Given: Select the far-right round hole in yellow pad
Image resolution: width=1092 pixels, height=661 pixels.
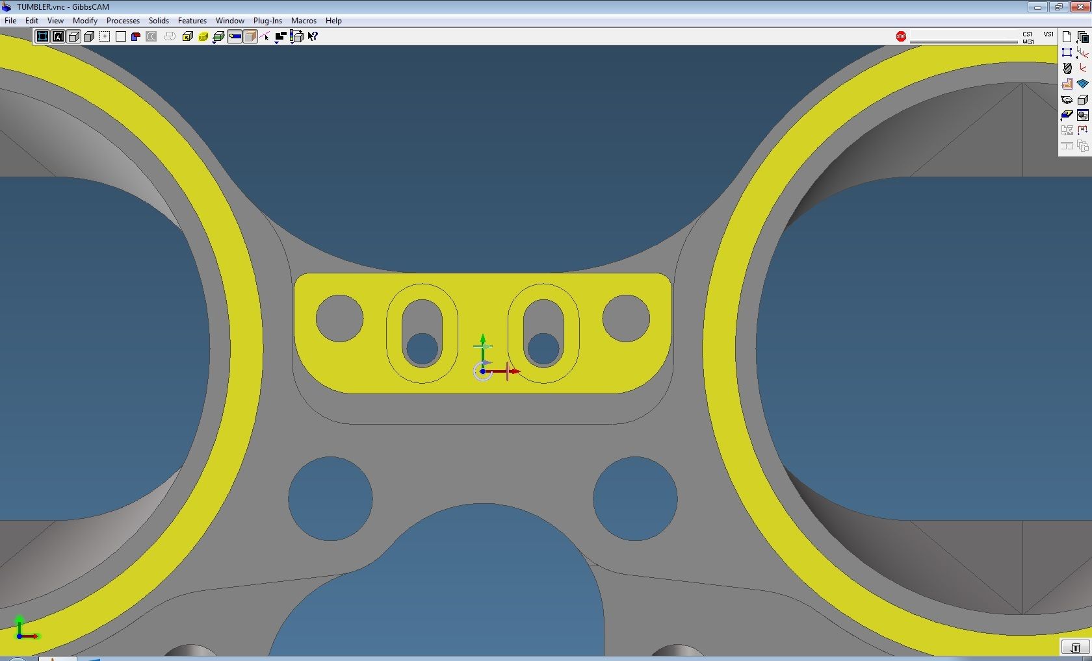Looking at the screenshot, I should (626, 318).
